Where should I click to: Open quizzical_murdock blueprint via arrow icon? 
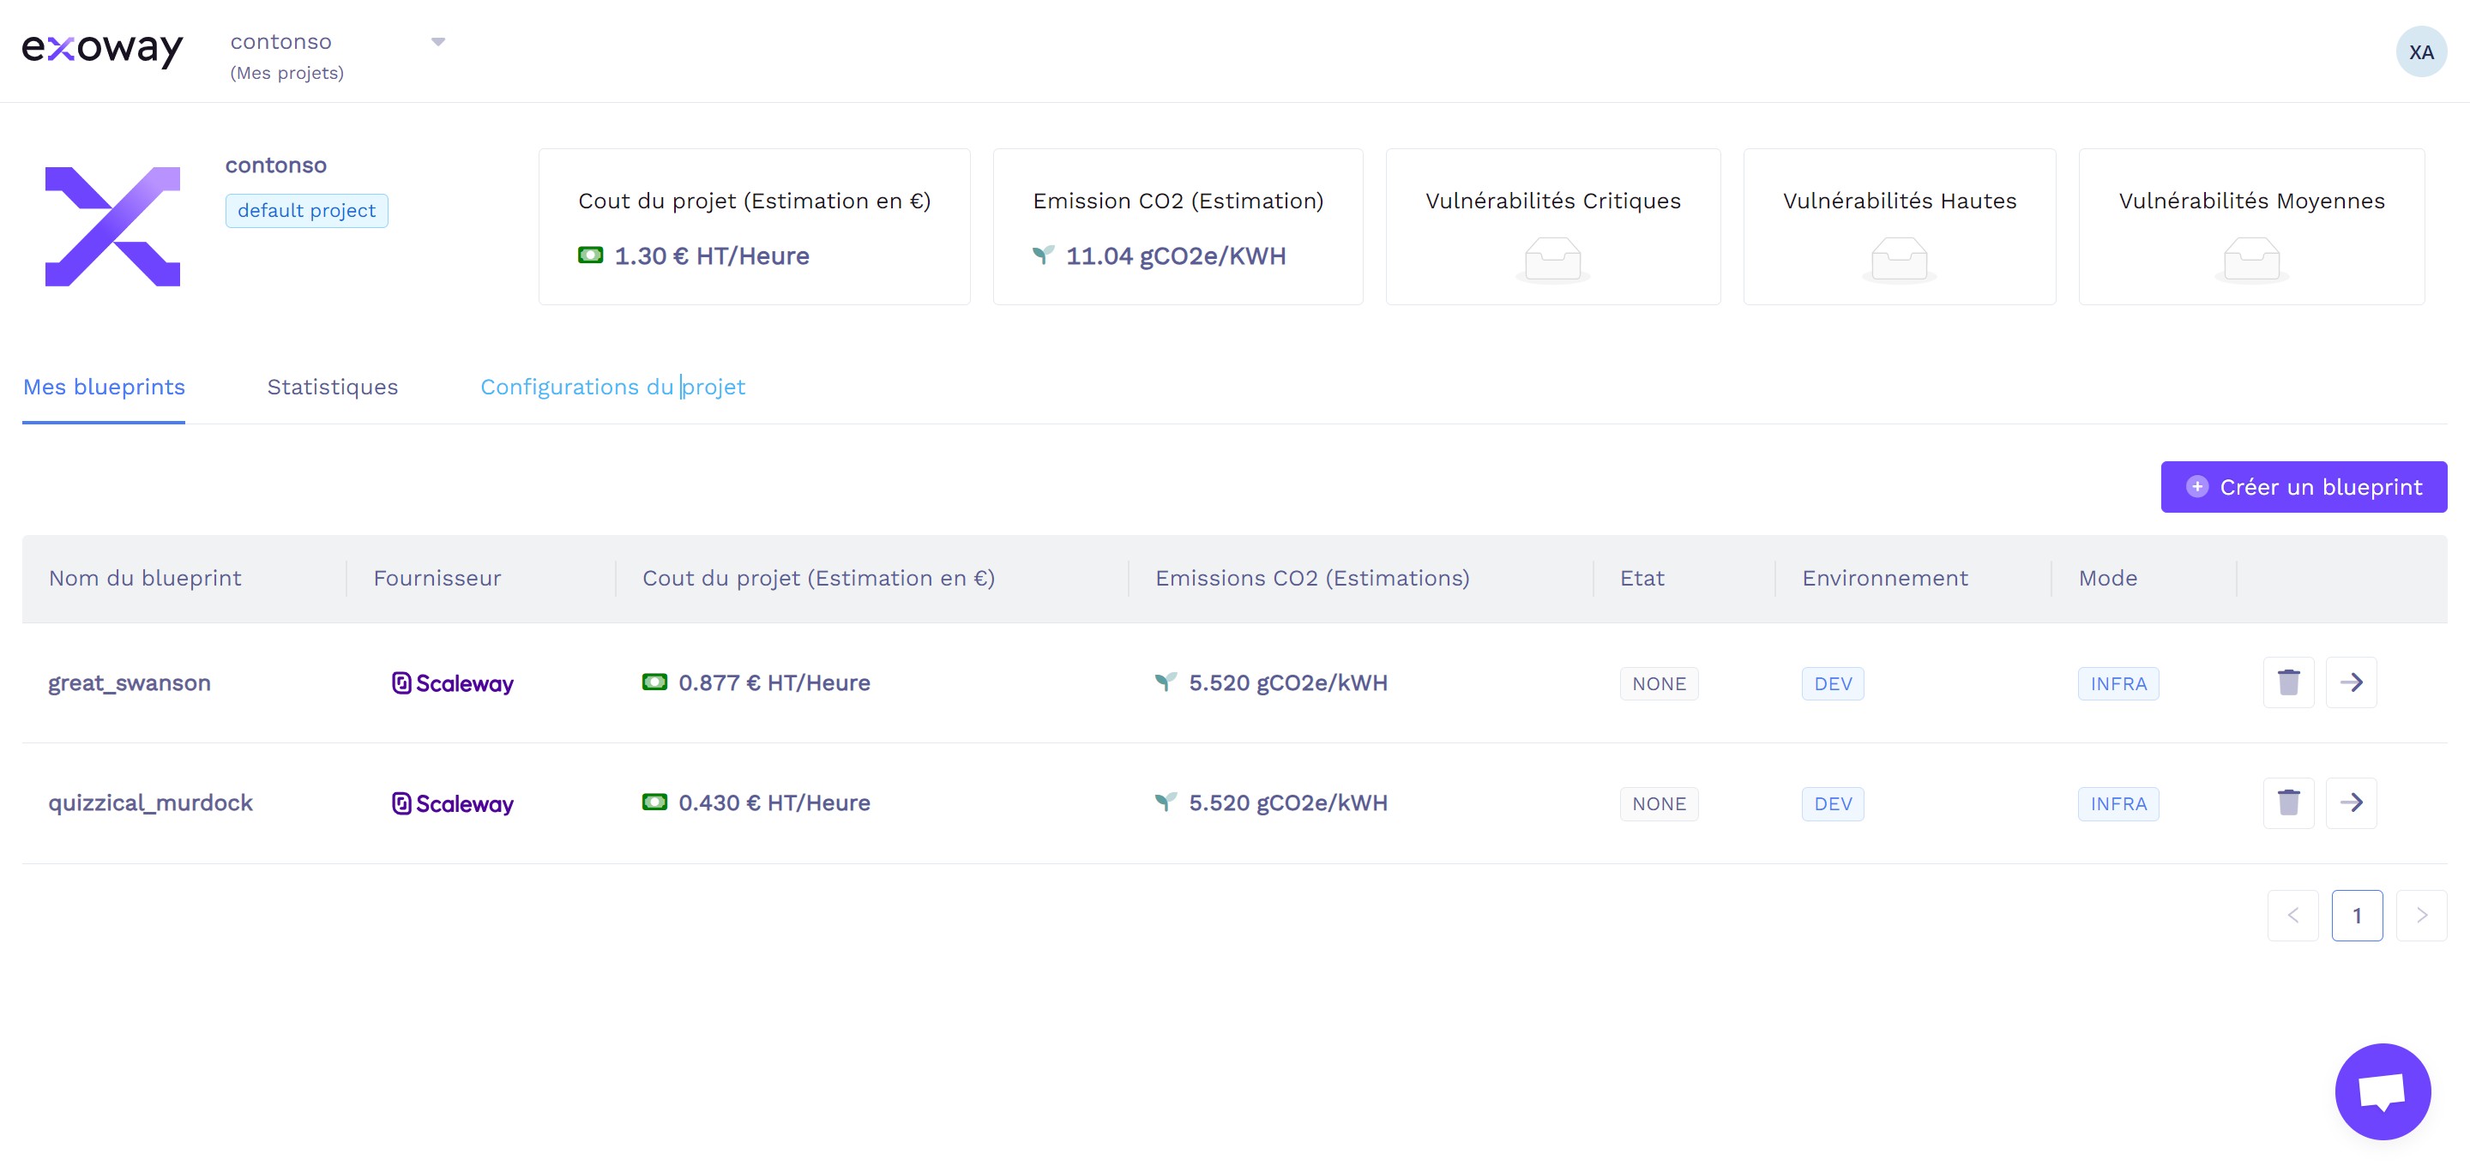pyautogui.click(x=2351, y=803)
